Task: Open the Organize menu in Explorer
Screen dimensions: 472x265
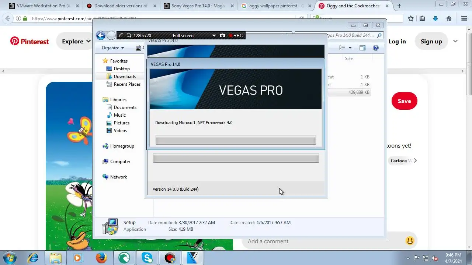Action: 113,48
